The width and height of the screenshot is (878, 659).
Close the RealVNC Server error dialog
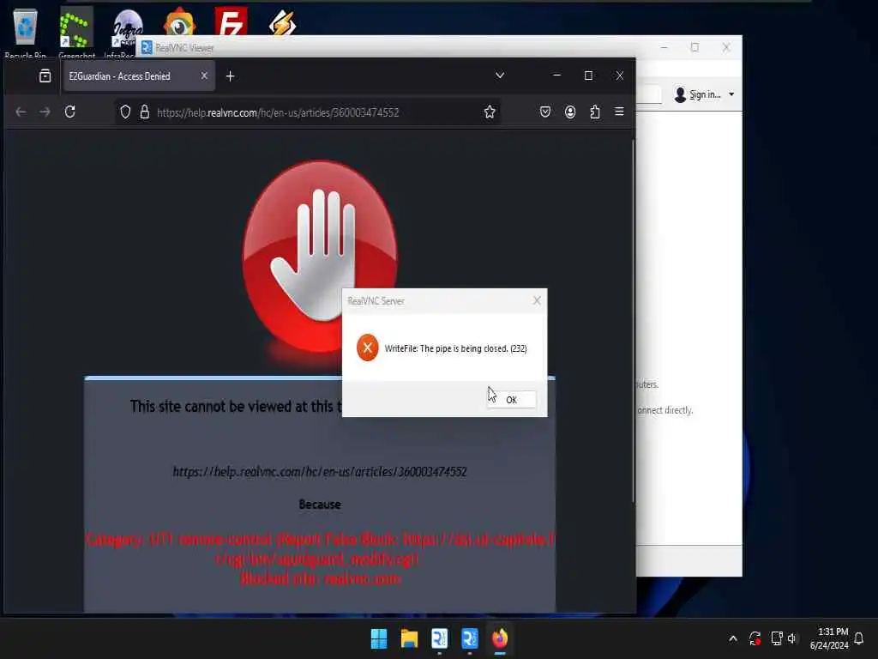pos(537,301)
